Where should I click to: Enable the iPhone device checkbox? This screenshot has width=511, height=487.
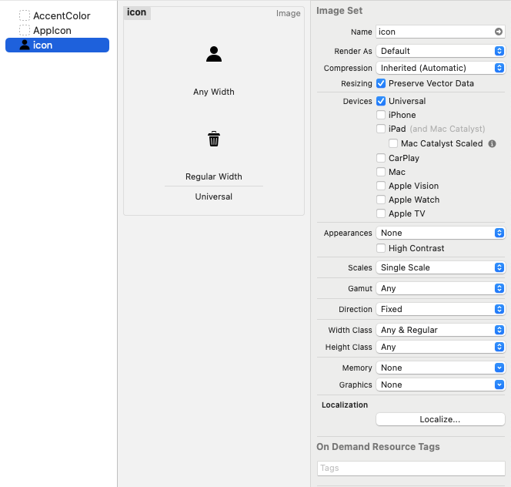[x=381, y=115]
